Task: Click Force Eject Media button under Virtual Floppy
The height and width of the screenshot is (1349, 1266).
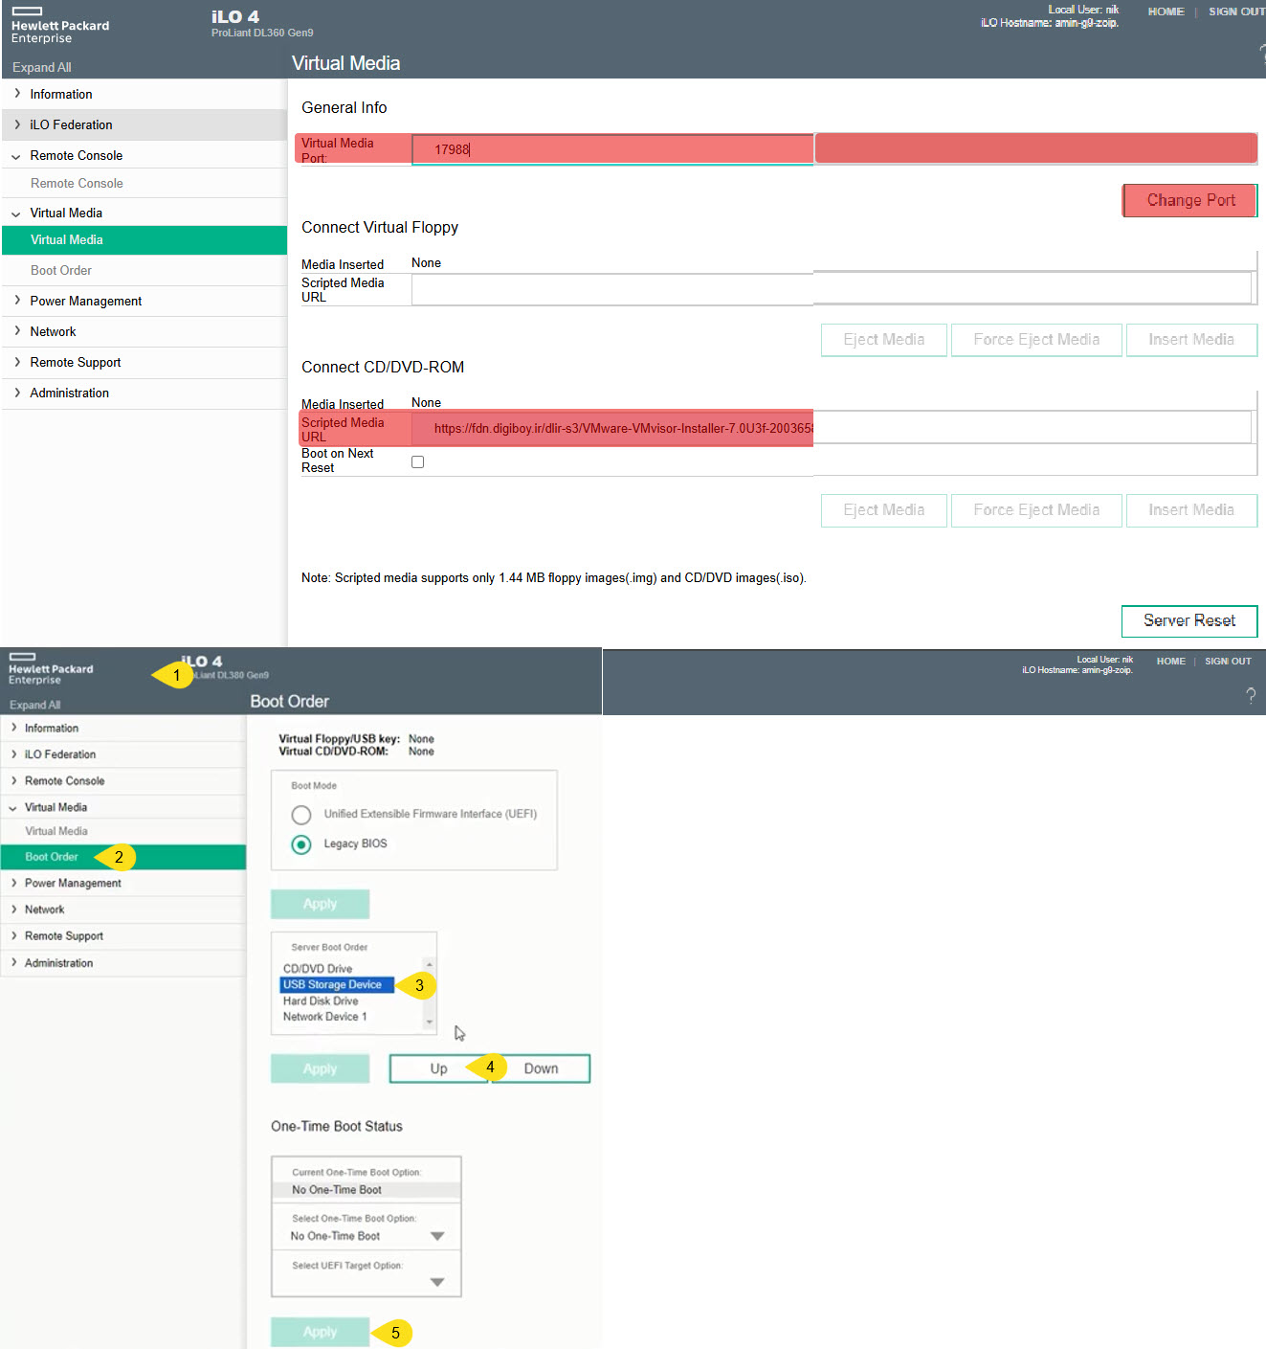Action: pos(1036,340)
